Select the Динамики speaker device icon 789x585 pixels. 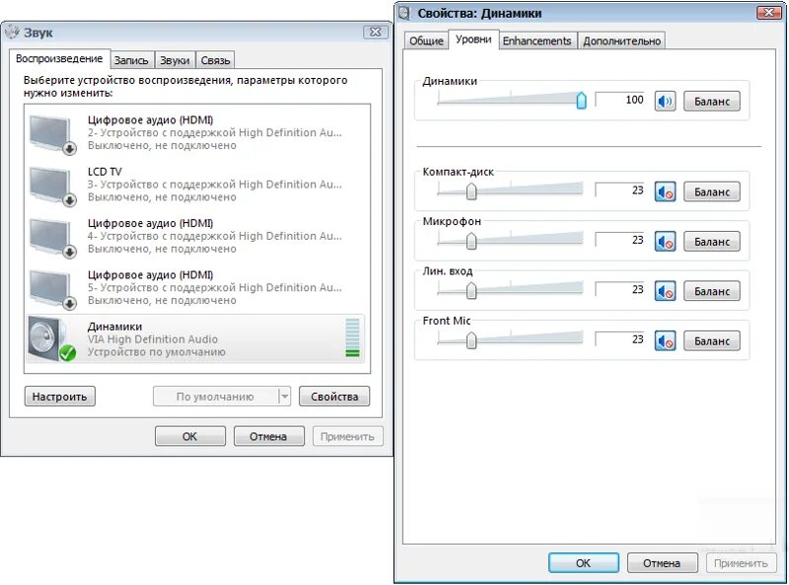coord(52,338)
